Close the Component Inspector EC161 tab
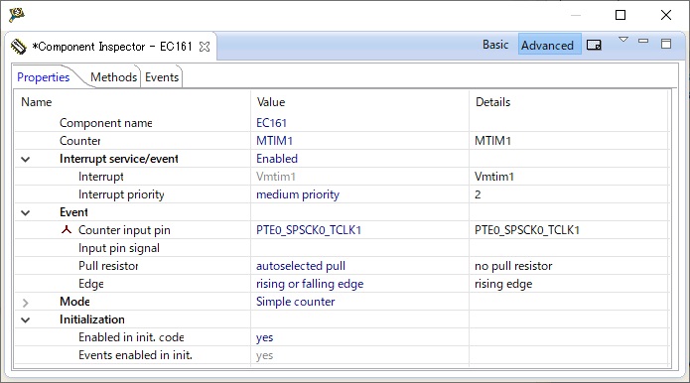 click(205, 47)
